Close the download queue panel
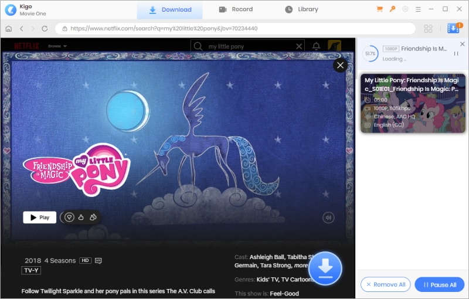 click(x=463, y=44)
